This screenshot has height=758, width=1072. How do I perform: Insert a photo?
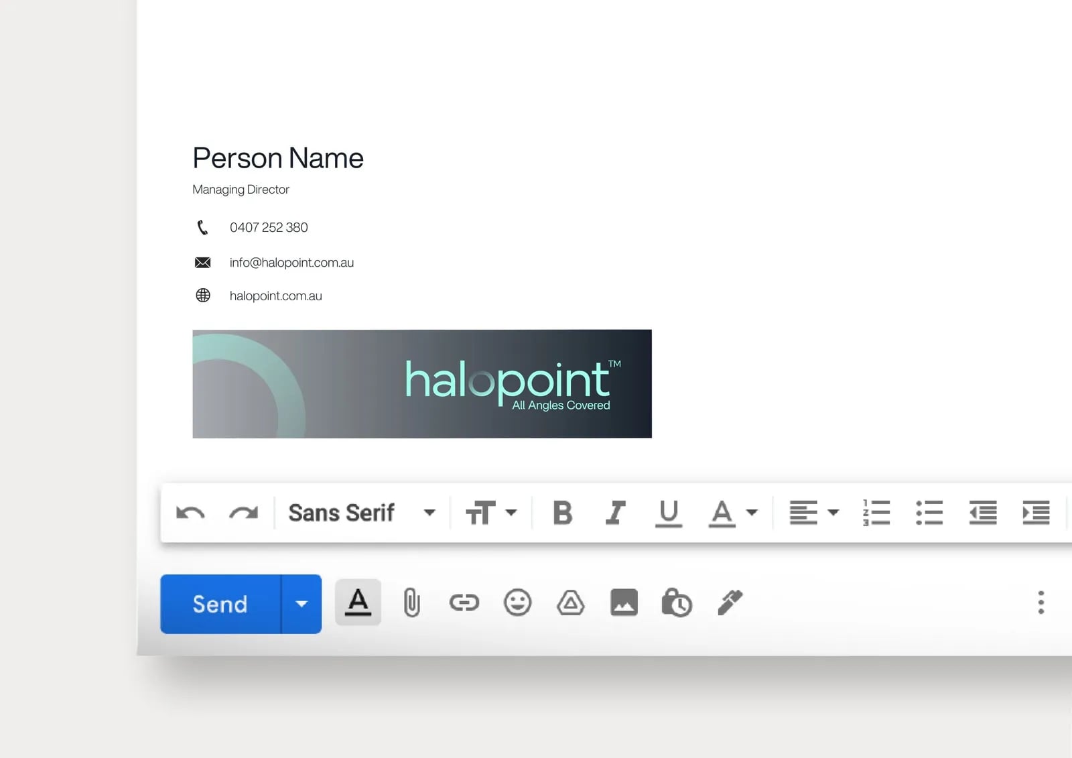point(624,603)
